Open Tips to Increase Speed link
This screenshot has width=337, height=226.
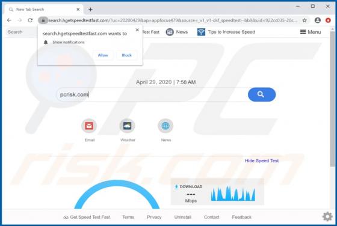pos(231,32)
